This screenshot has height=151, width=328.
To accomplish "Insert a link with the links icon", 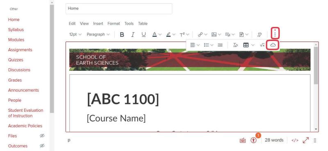I will (x=200, y=34).
